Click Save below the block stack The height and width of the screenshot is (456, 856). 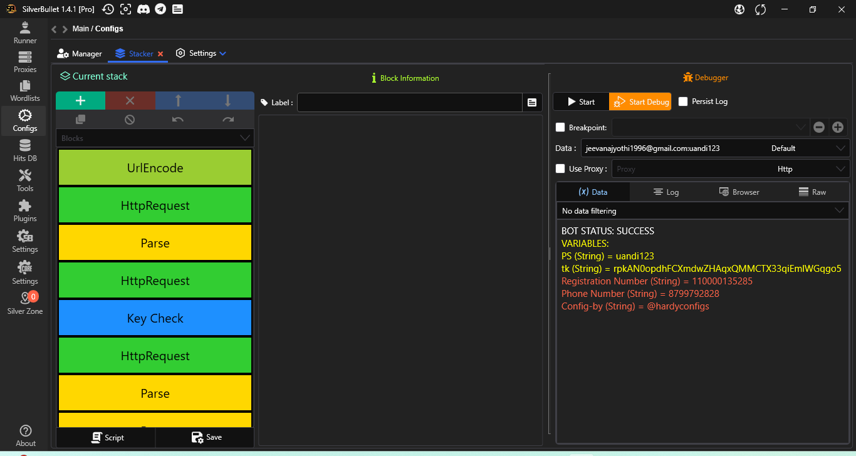tap(206, 437)
